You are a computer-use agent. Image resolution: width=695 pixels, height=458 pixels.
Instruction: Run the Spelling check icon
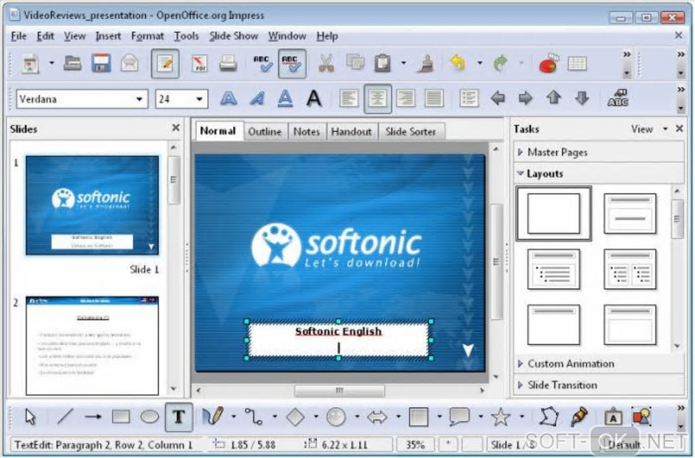[262, 64]
